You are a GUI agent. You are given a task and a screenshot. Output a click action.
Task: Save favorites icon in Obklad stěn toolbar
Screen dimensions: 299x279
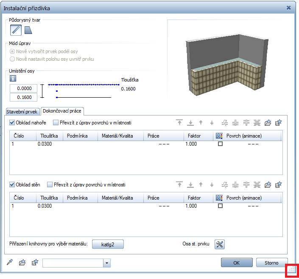[278, 185]
